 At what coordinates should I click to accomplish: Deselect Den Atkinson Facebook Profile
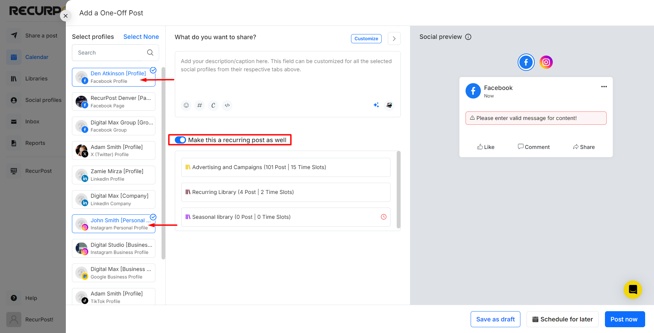(x=113, y=77)
